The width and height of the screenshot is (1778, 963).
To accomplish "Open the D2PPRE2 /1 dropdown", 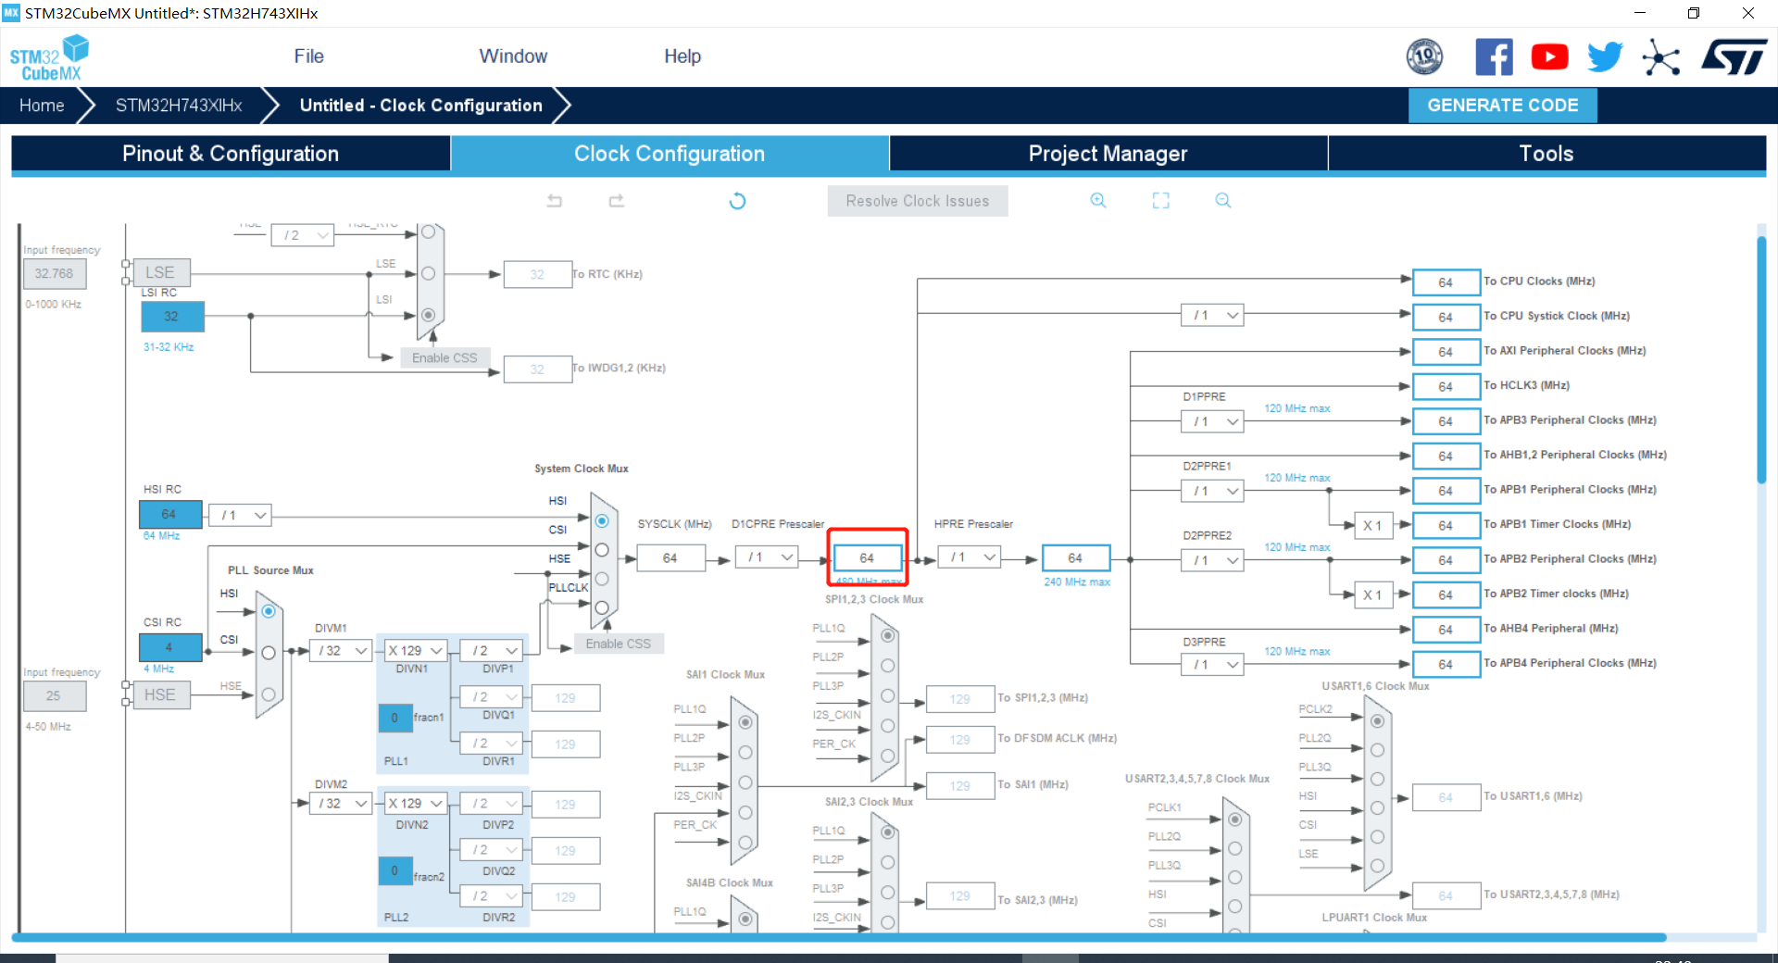I will (1212, 560).
